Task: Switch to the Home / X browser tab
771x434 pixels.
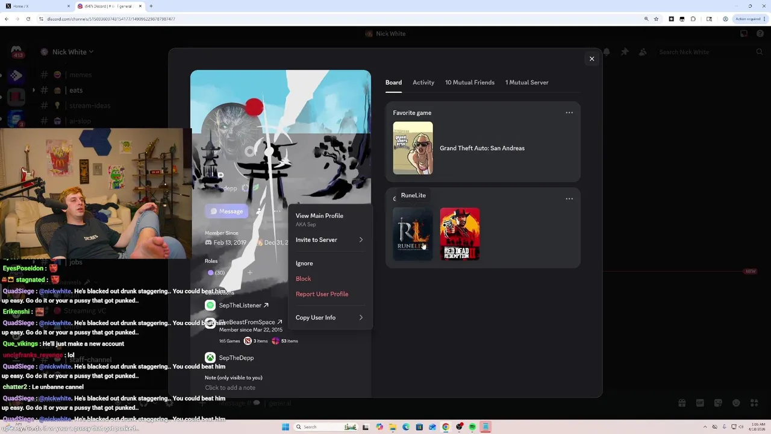Action: 37,6
